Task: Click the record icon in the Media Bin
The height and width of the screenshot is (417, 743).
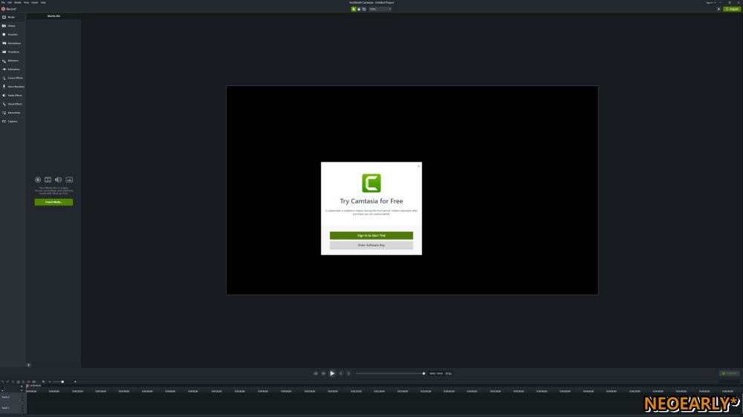Action: click(38, 180)
